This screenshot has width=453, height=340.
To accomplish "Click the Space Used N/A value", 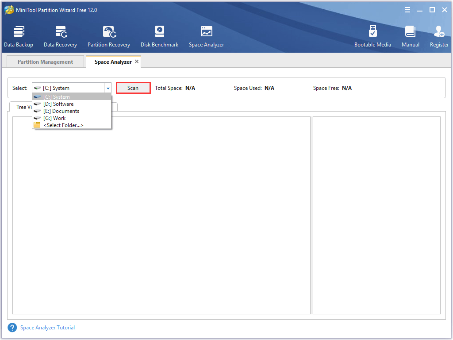I will (269, 88).
